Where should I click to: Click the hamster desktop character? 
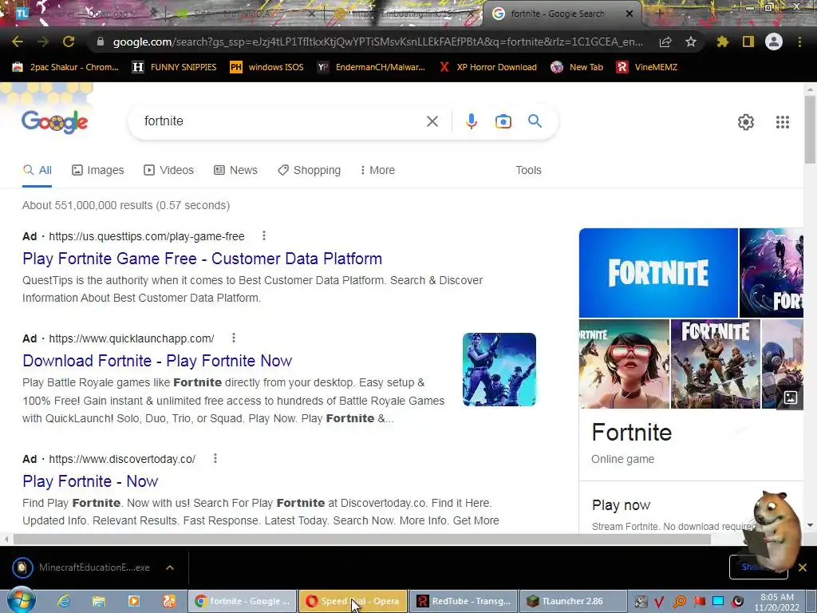tap(775, 531)
